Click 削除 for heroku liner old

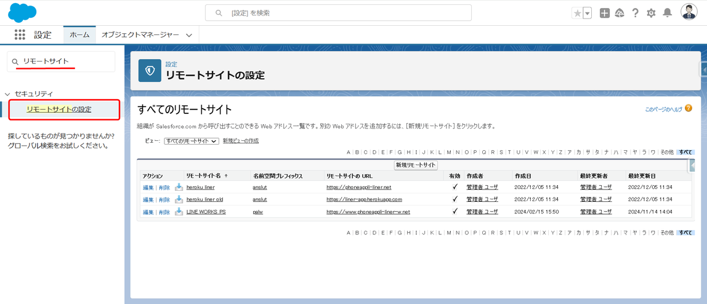click(164, 199)
